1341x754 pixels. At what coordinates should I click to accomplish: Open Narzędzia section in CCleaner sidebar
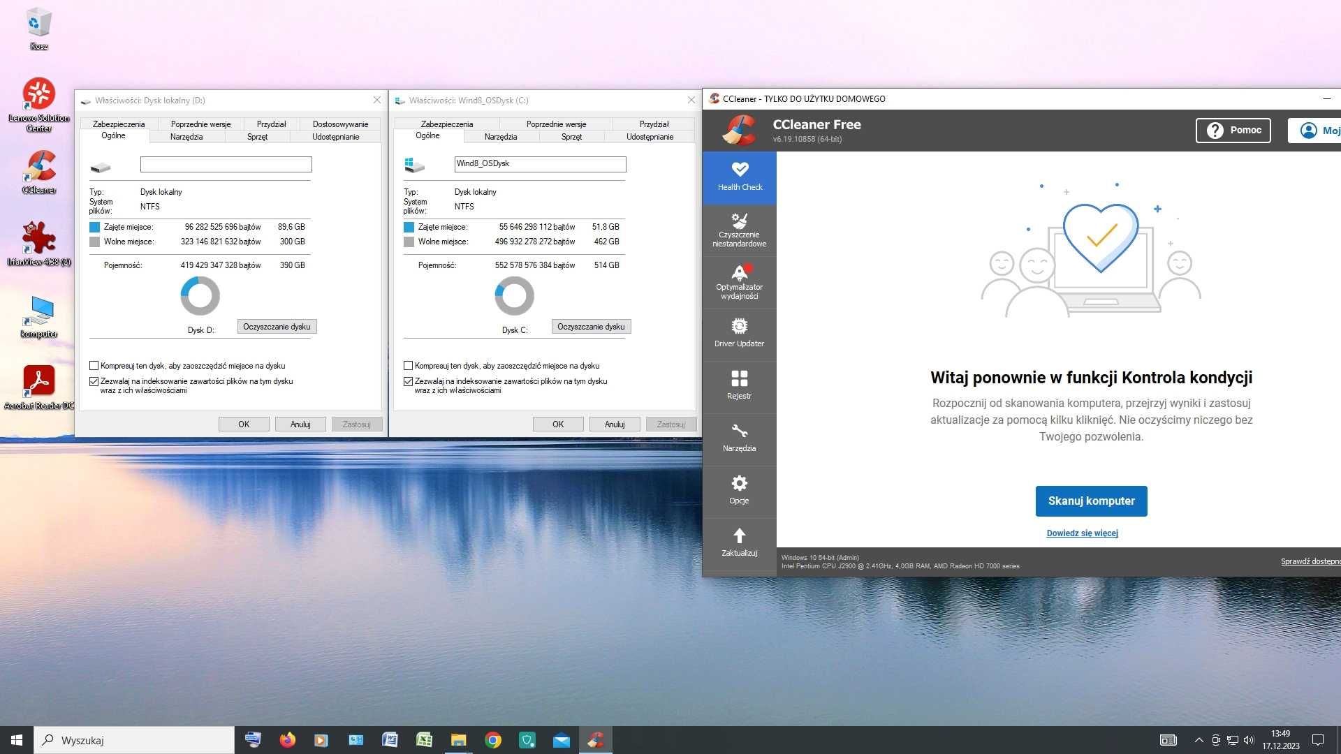pyautogui.click(x=740, y=439)
